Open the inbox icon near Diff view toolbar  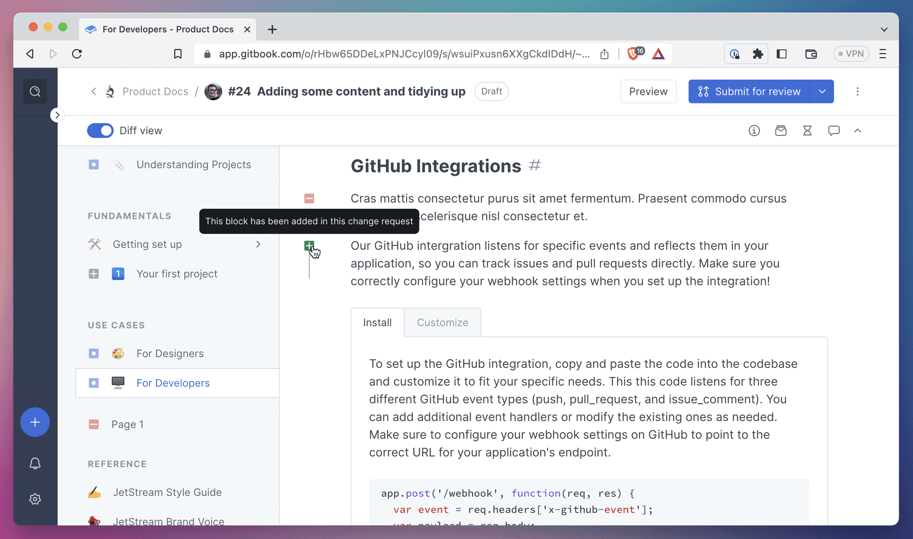(x=781, y=130)
